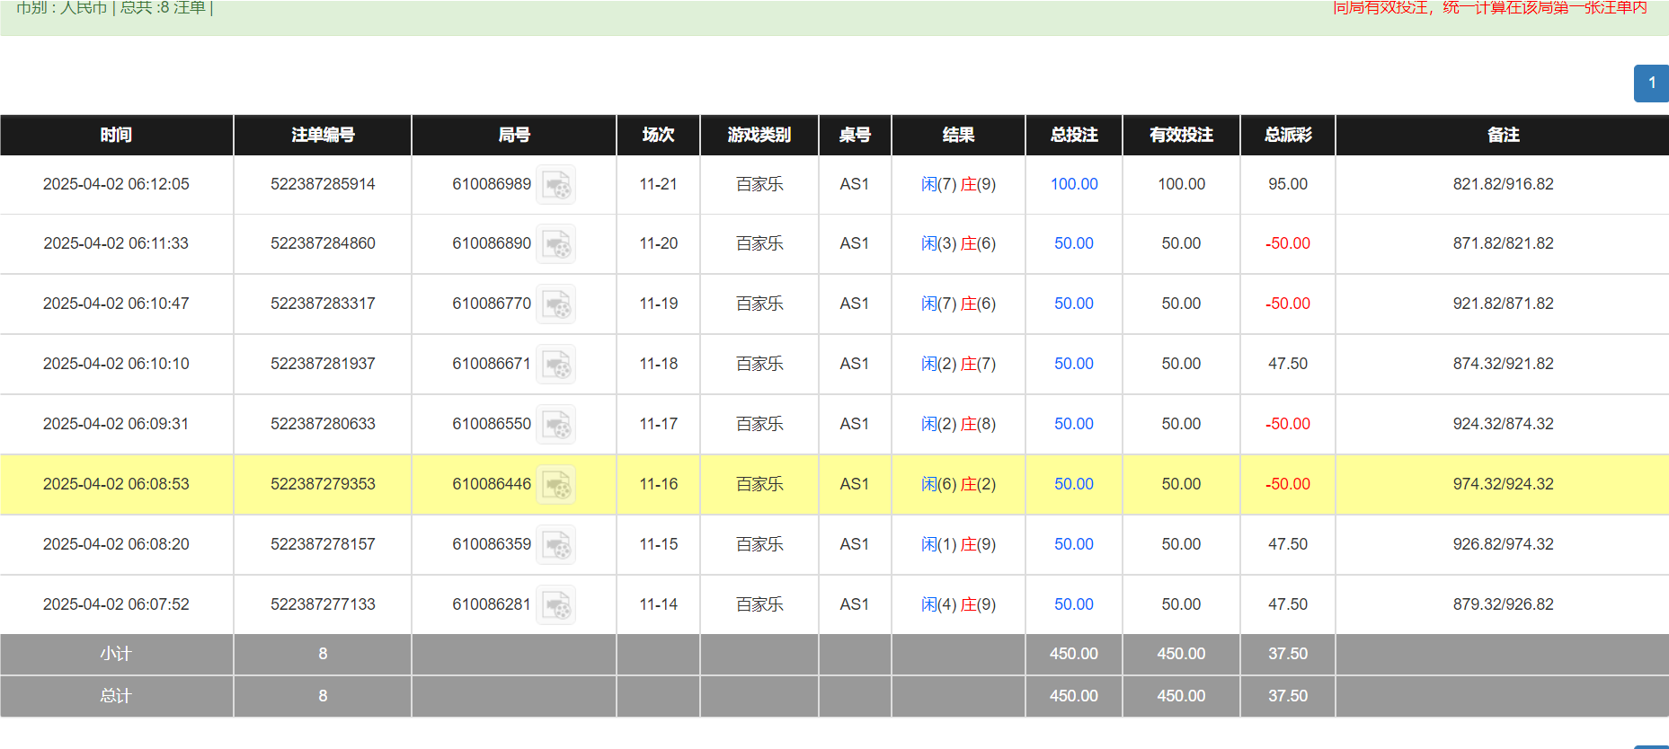Click result 闲(7) 庄(9) in first row

click(958, 184)
